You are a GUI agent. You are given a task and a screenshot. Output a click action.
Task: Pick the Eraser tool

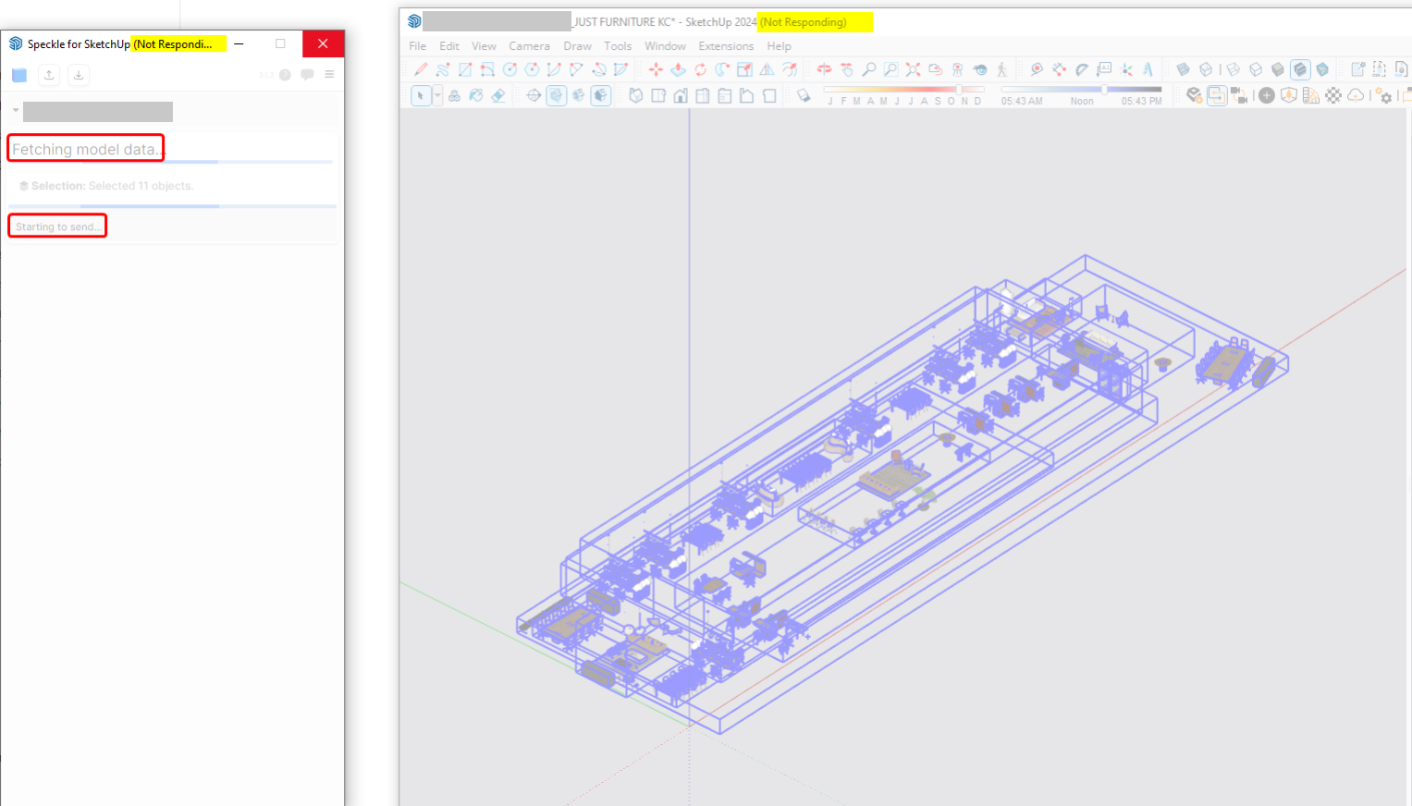tap(498, 95)
